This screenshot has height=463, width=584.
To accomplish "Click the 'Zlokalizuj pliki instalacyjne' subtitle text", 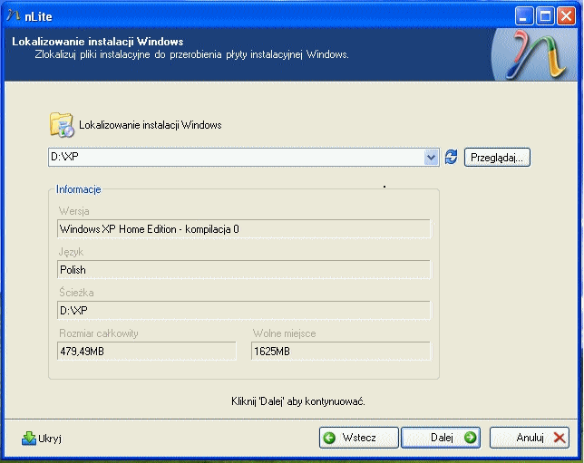I will 192,54.
